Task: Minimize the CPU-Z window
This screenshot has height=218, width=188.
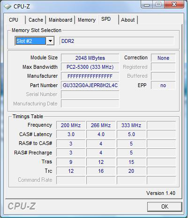Action: (147, 5)
